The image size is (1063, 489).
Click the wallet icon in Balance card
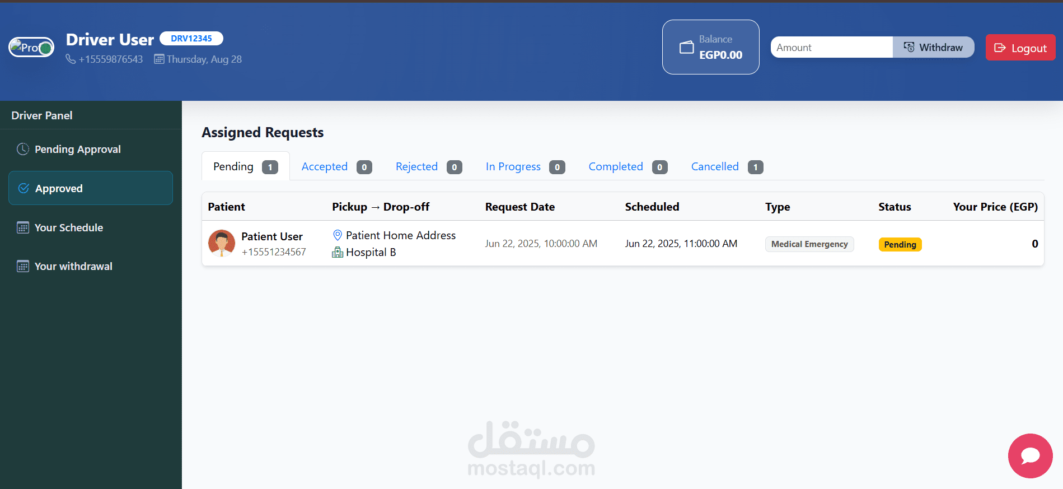tap(686, 48)
